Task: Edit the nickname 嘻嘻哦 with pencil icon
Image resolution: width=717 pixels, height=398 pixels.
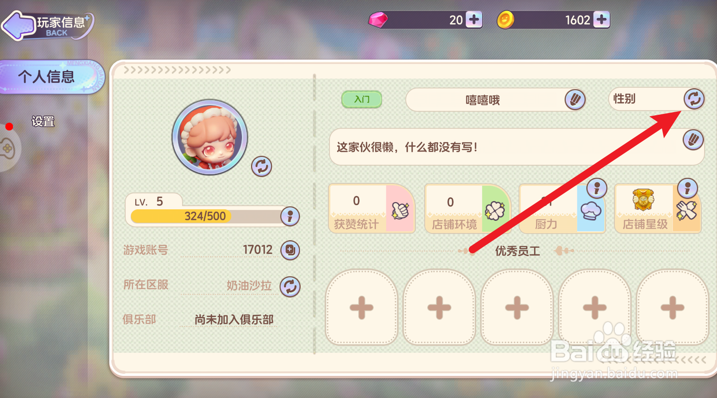Action: click(x=575, y=100)
